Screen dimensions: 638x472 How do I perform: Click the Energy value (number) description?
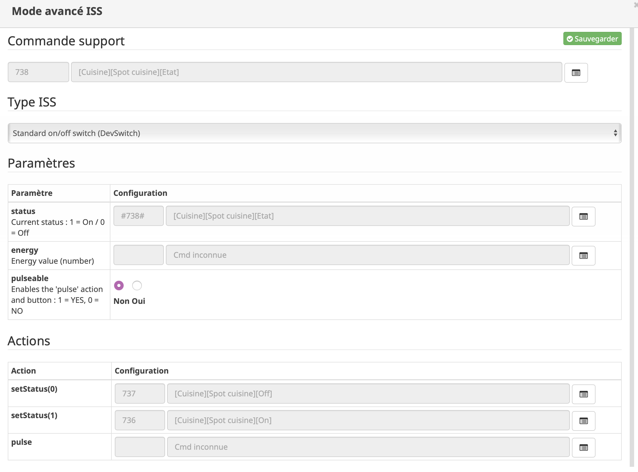[x=53, y=261]
